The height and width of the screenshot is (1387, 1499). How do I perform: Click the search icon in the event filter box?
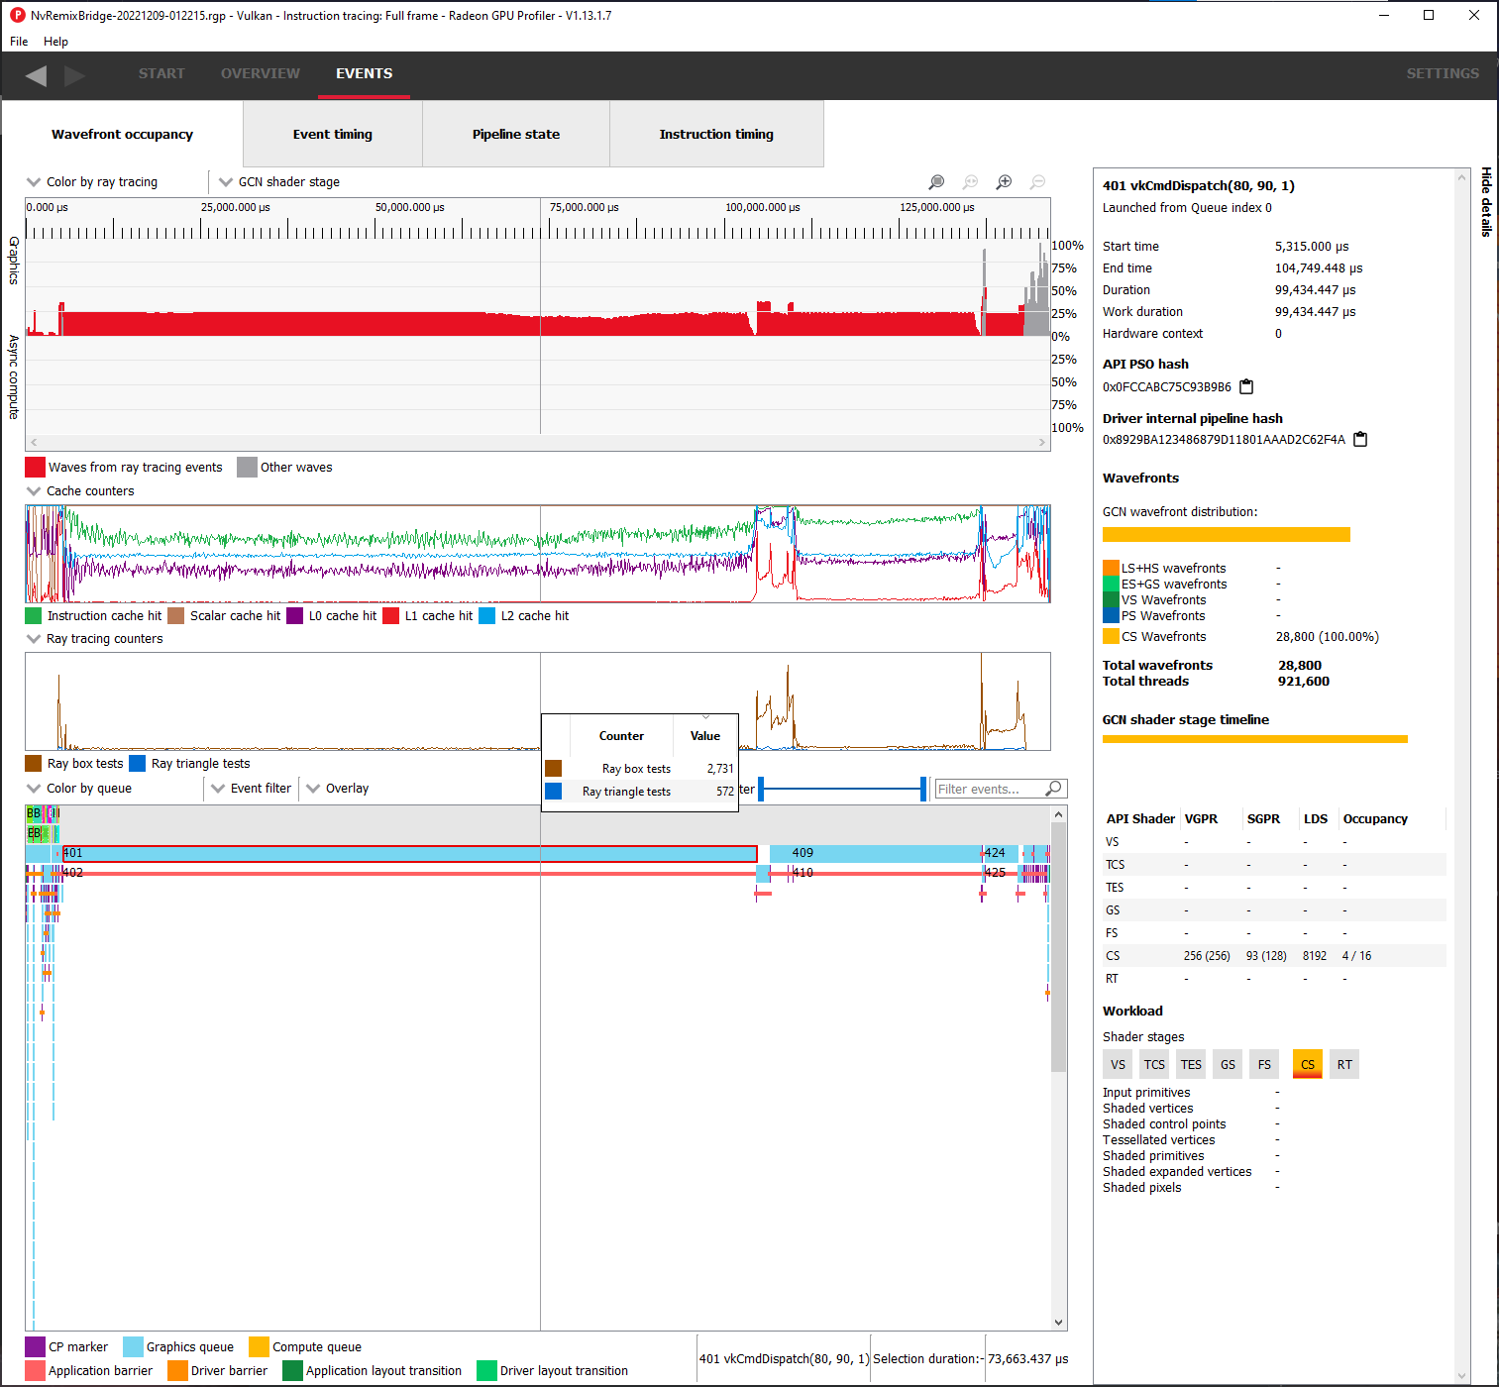click(x=1054, y=789)
